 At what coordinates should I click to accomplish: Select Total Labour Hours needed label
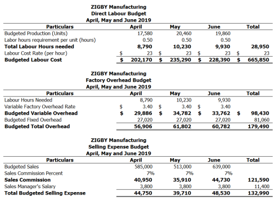[x=39, y=46]
